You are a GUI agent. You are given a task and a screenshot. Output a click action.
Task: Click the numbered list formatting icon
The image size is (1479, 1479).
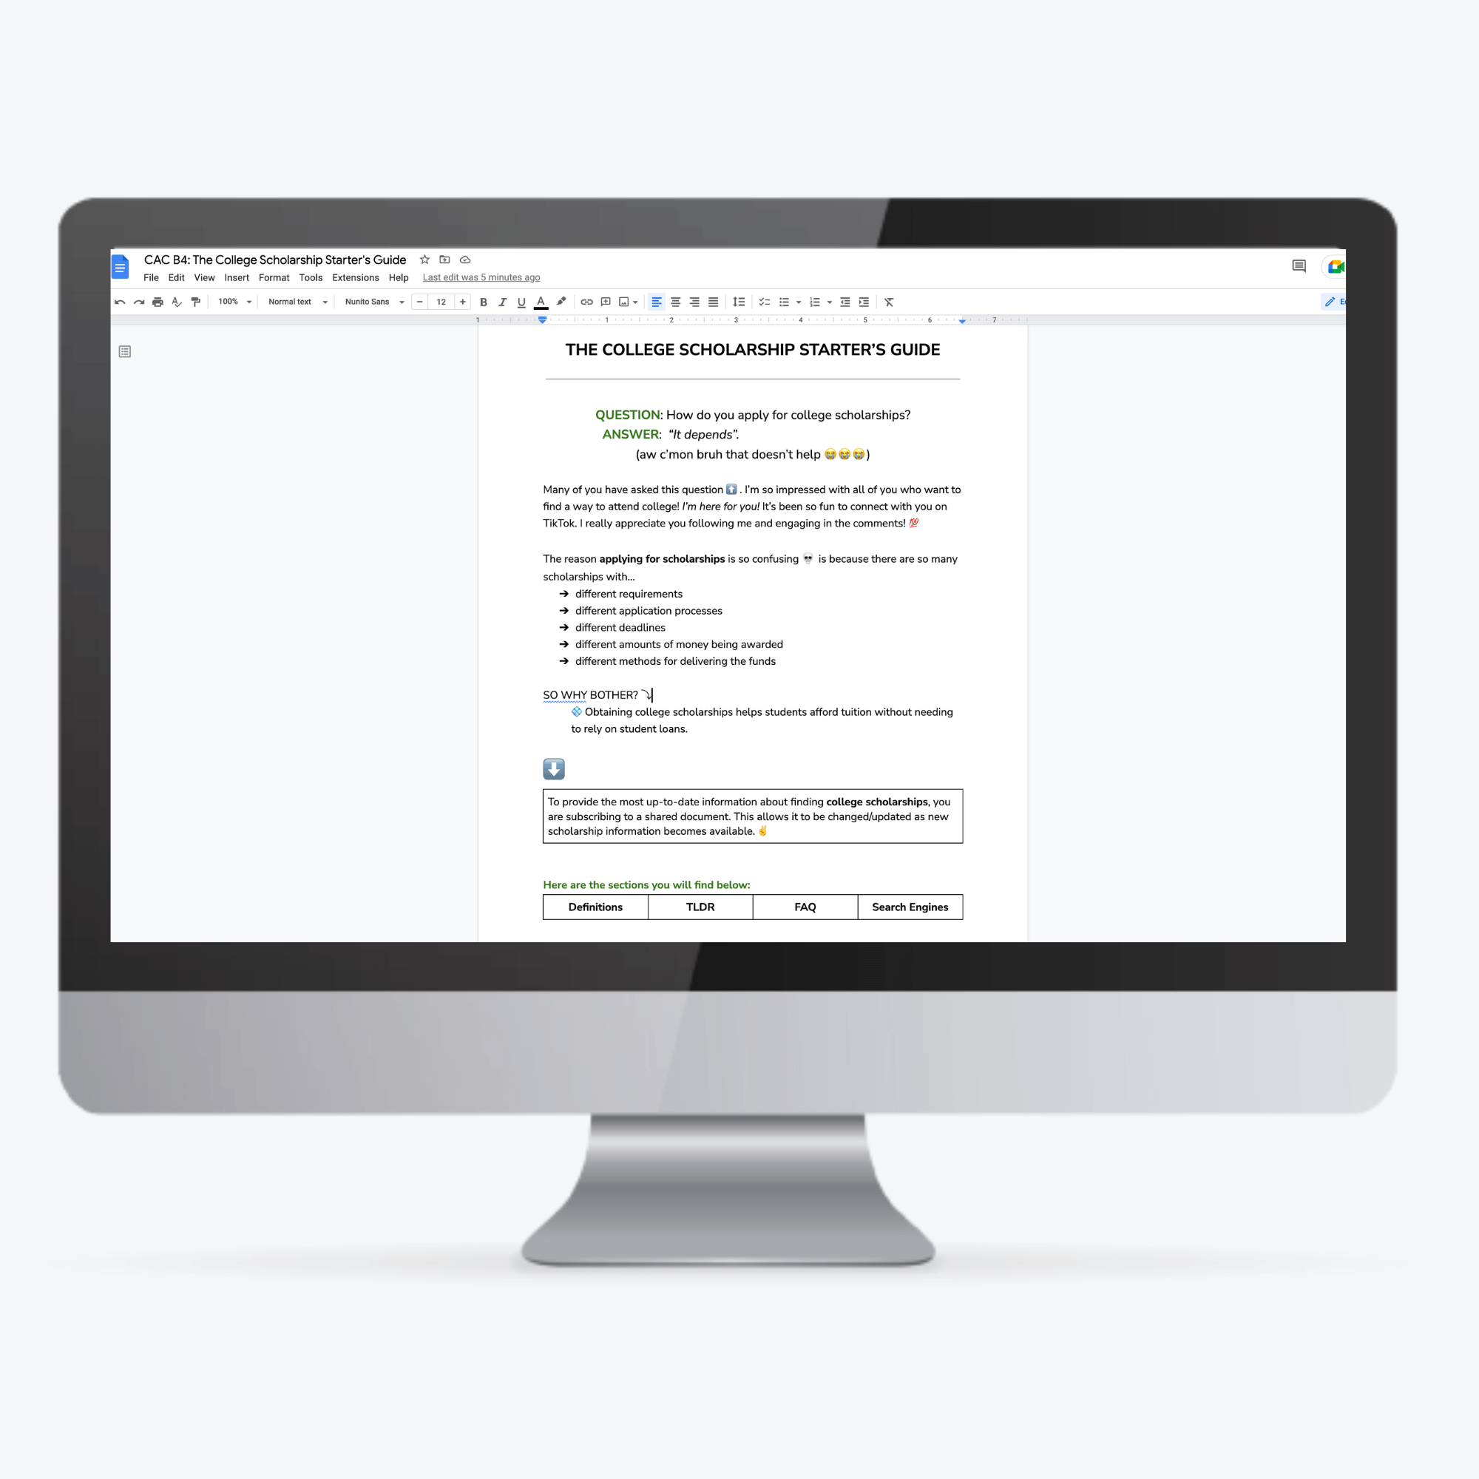coord(814,305)
